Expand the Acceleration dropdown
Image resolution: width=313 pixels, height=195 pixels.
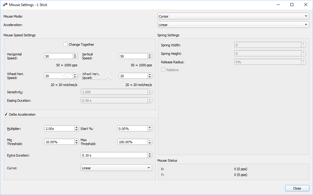(x=233, y=25)
